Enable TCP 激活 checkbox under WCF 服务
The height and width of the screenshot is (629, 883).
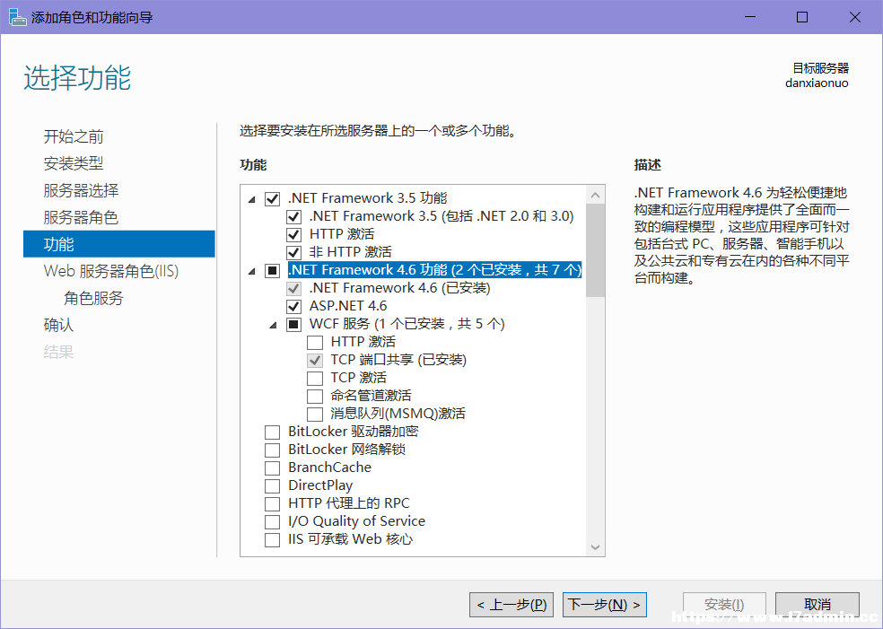[x=315, y=378]
